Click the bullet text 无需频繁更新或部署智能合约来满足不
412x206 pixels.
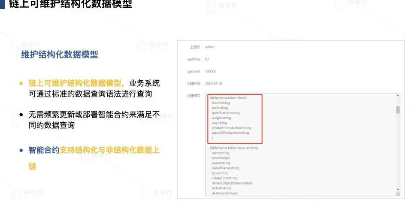(x=94, y=115)
